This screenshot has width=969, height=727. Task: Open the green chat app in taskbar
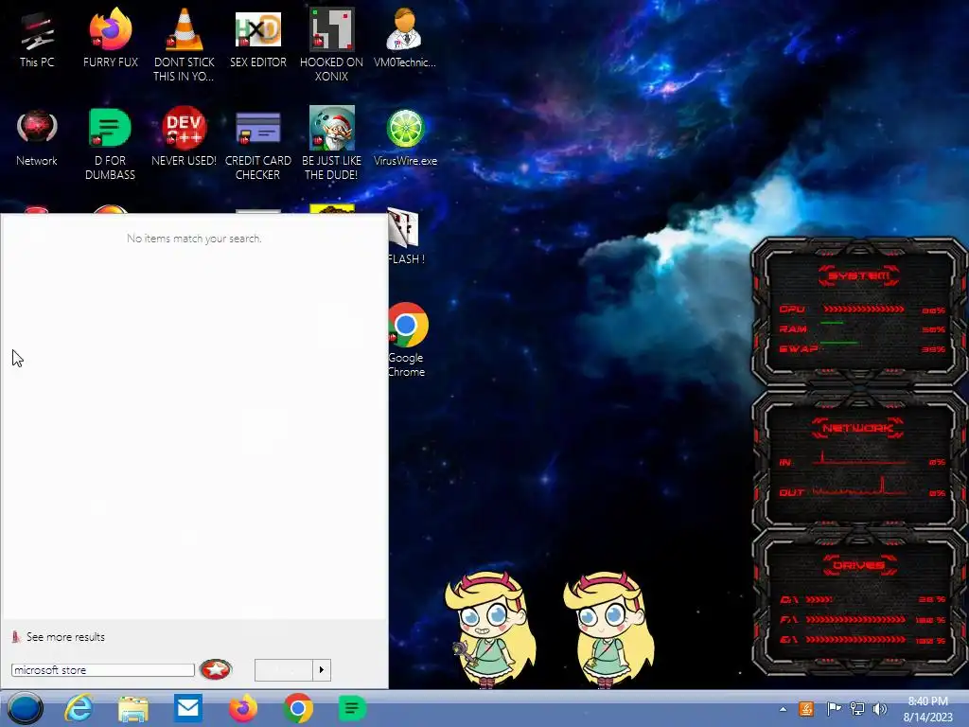(x=352, y=708)
